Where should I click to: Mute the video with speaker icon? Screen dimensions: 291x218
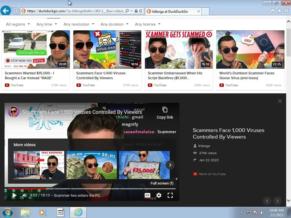24,195
